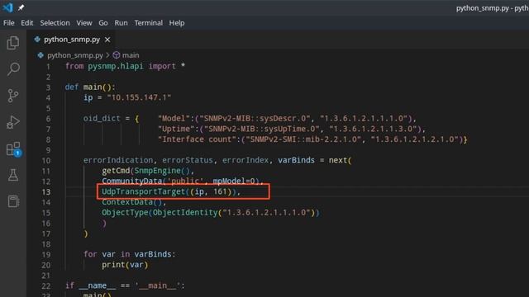
Task: Click UdpTransportTarget on line 13
Action: tap(143, 191)
